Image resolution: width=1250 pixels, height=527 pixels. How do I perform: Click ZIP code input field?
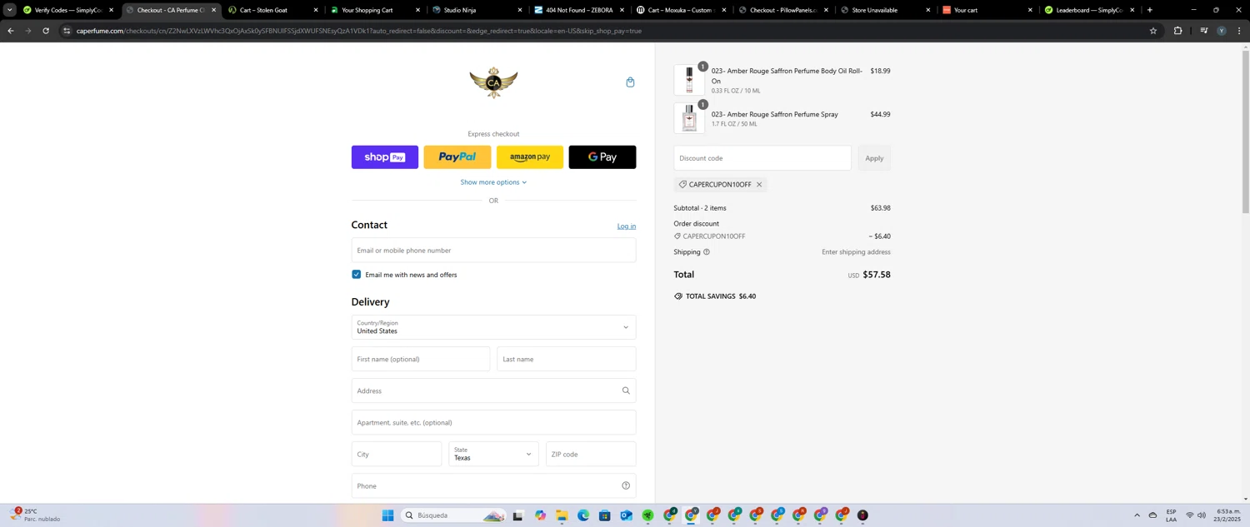coord(591,455)
